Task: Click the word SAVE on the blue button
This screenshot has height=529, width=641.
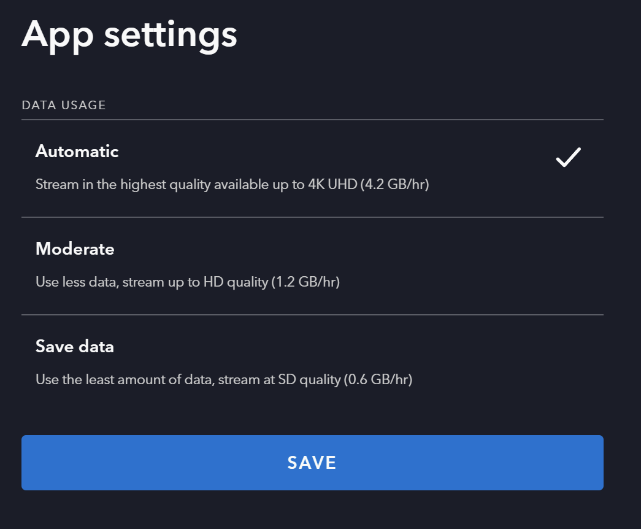Action: 312,463
